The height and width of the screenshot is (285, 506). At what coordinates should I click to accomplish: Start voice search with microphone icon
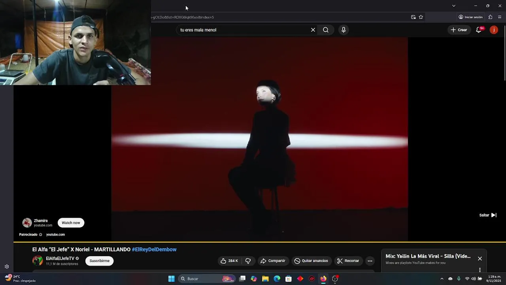(x=344, y=30)
